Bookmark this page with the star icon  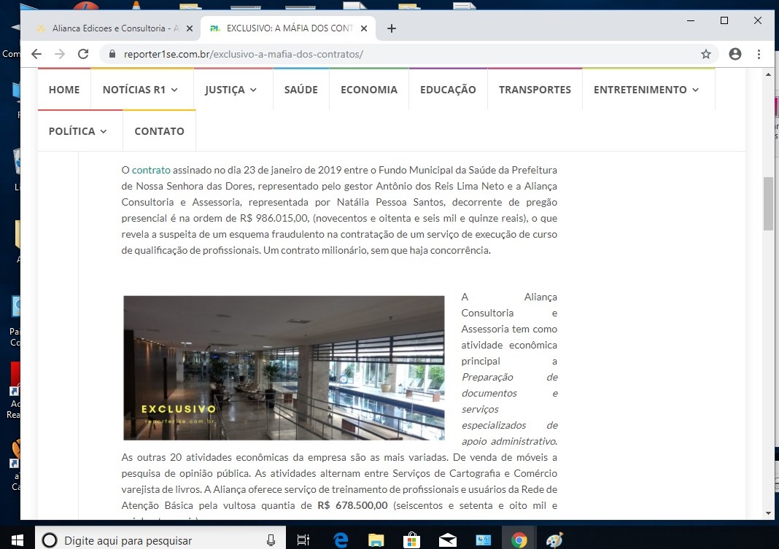(x=705, y=54)
